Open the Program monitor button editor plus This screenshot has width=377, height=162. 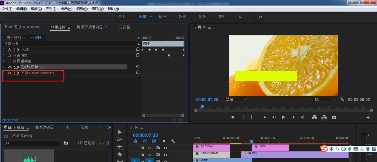pos(368,118)
